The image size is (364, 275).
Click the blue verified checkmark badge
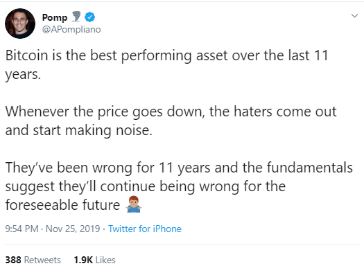coord(89,17)
